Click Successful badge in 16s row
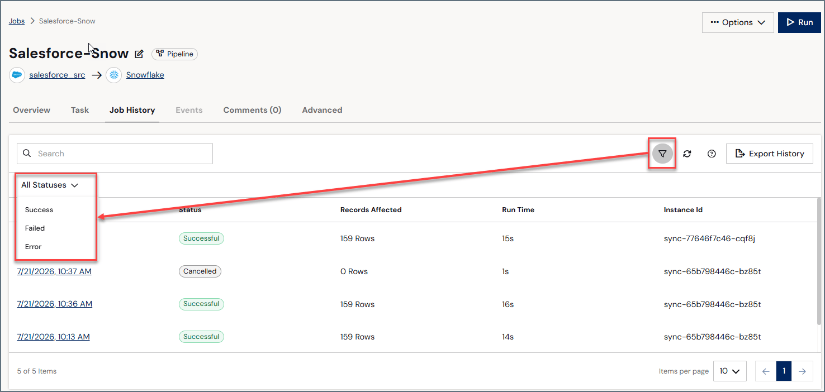 point(201,304)
